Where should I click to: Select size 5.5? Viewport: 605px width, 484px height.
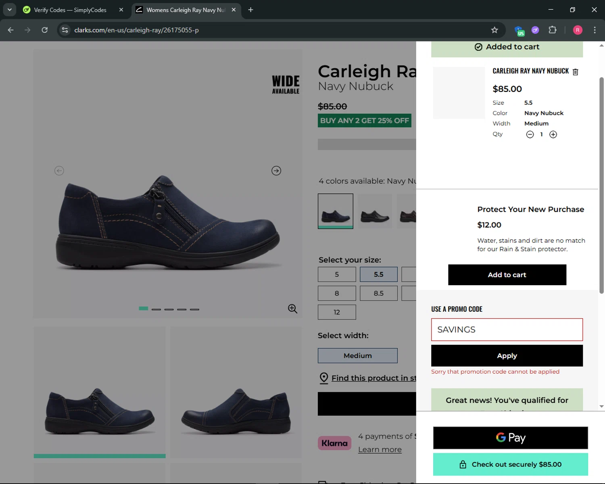tap(379, 274)
